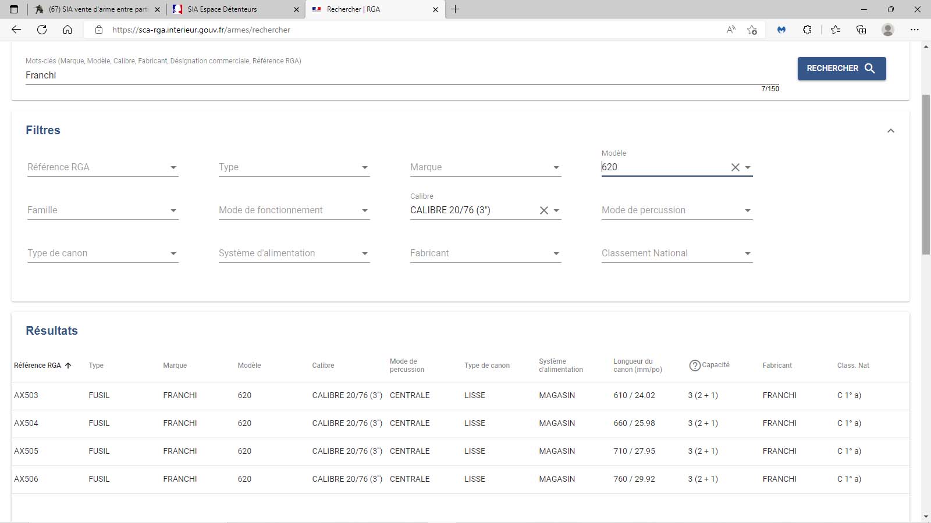Click the Capacité help question mark
The width and height of the screenshot is (931, 523).
coord(695,366)
